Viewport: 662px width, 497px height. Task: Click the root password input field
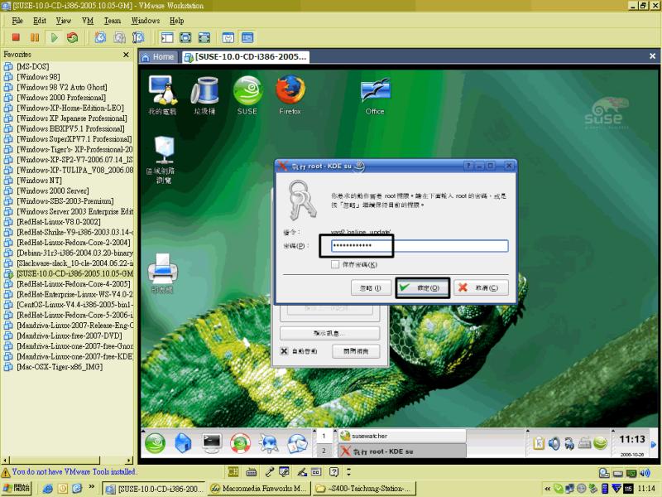click(420, 245)
